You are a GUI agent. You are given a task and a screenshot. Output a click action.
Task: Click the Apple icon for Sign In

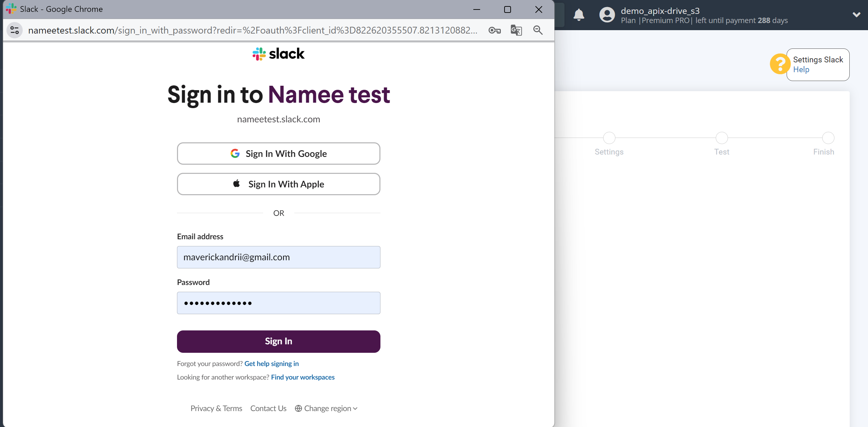236,184
